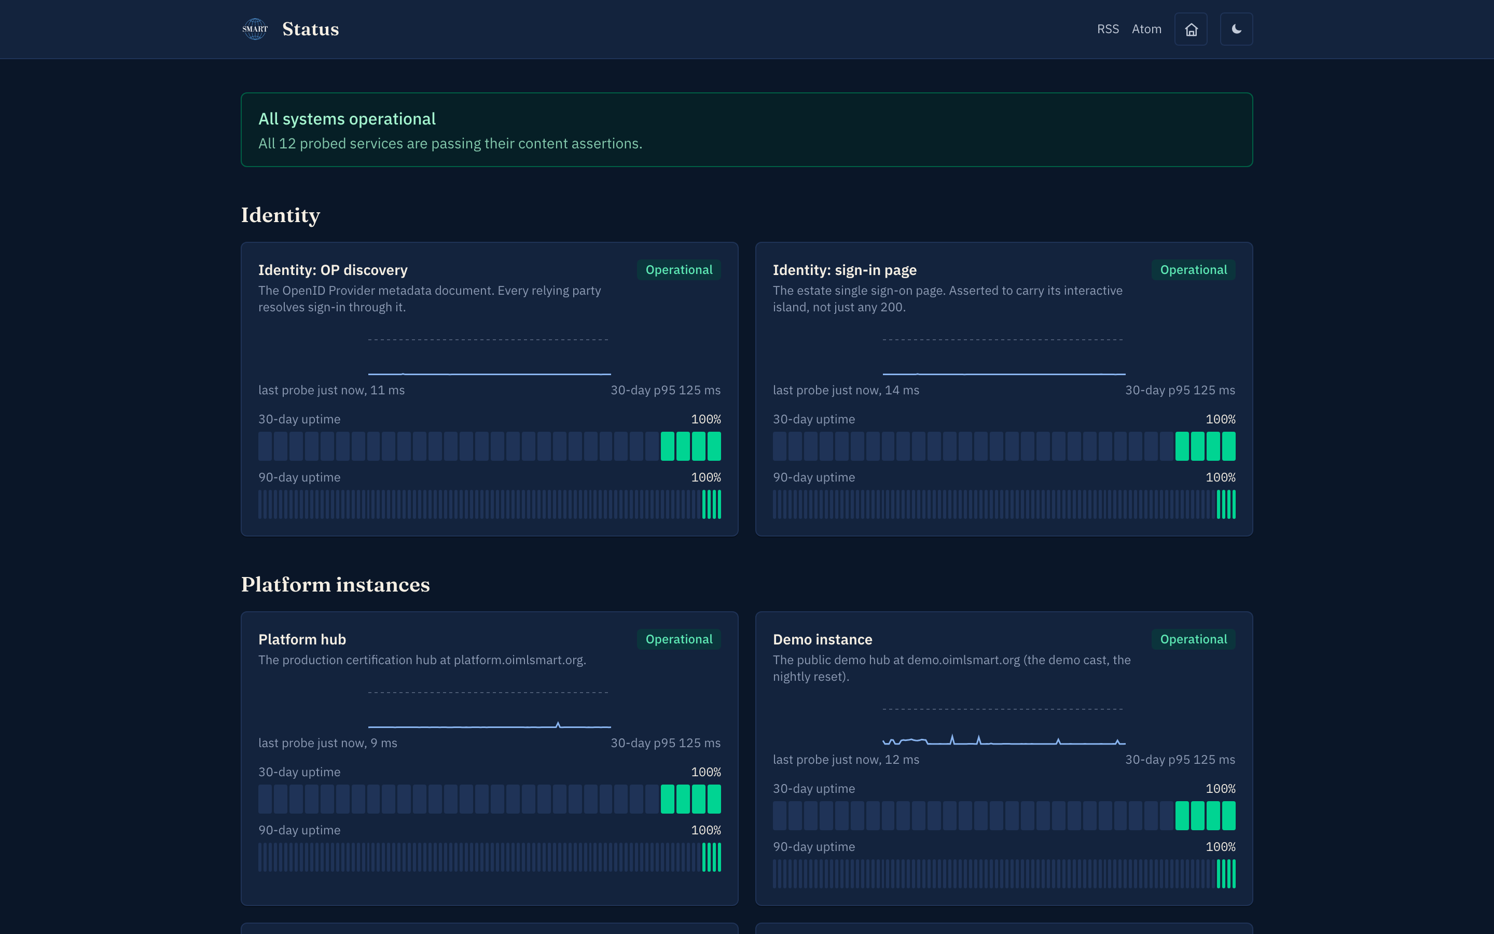Click 'last probe just now, 9 ms' text
This screenshot has height=934, width=1494.
pyautogui.click(x=328, y=743)
